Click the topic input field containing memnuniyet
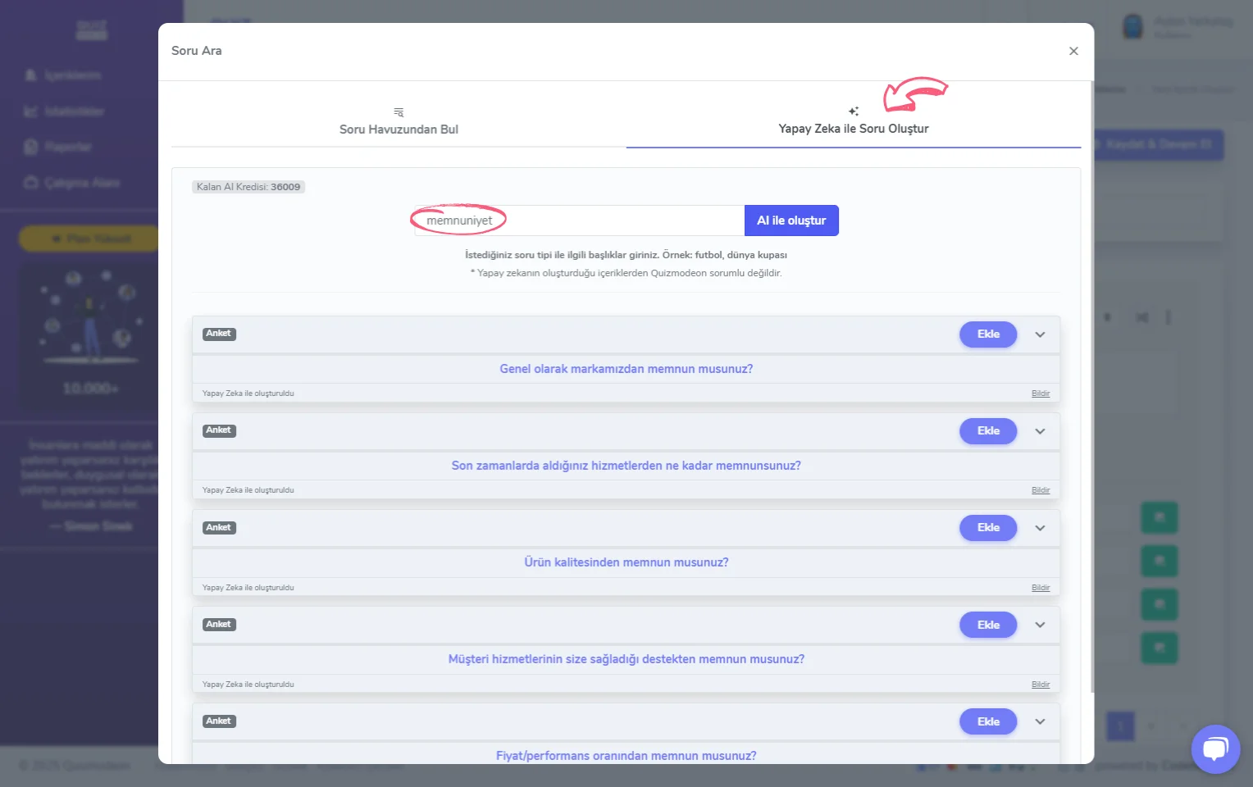 click(579, 221)
